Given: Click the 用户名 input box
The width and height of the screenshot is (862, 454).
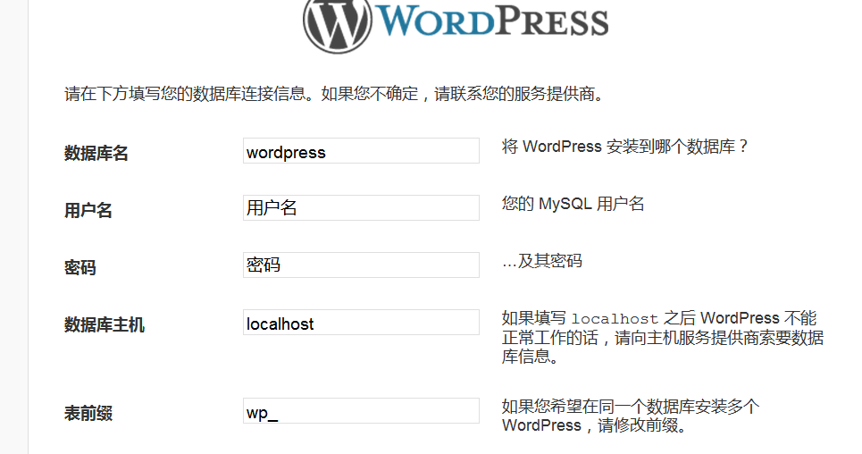Looking at the screenshot, I should (x=361, y=208).
